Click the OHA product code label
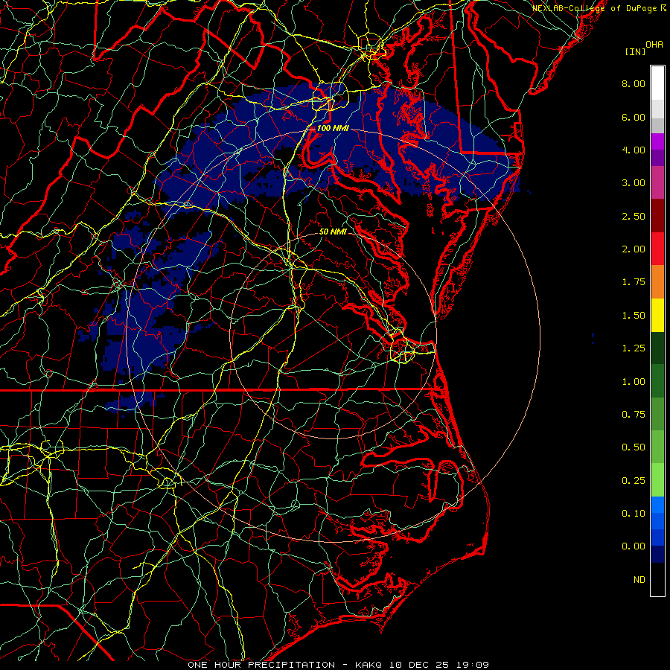The width and height of the screenshot is (670, 670). 654,45
